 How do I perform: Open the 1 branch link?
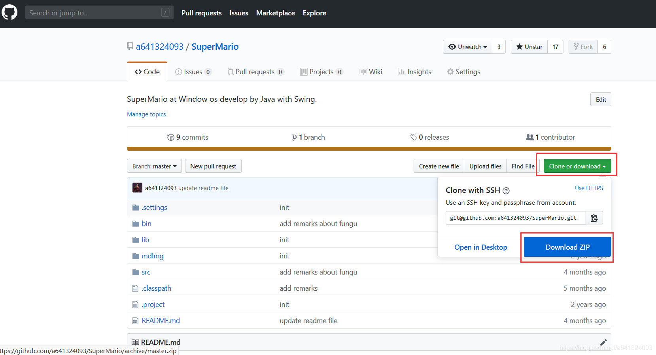(x=308, y=137)
